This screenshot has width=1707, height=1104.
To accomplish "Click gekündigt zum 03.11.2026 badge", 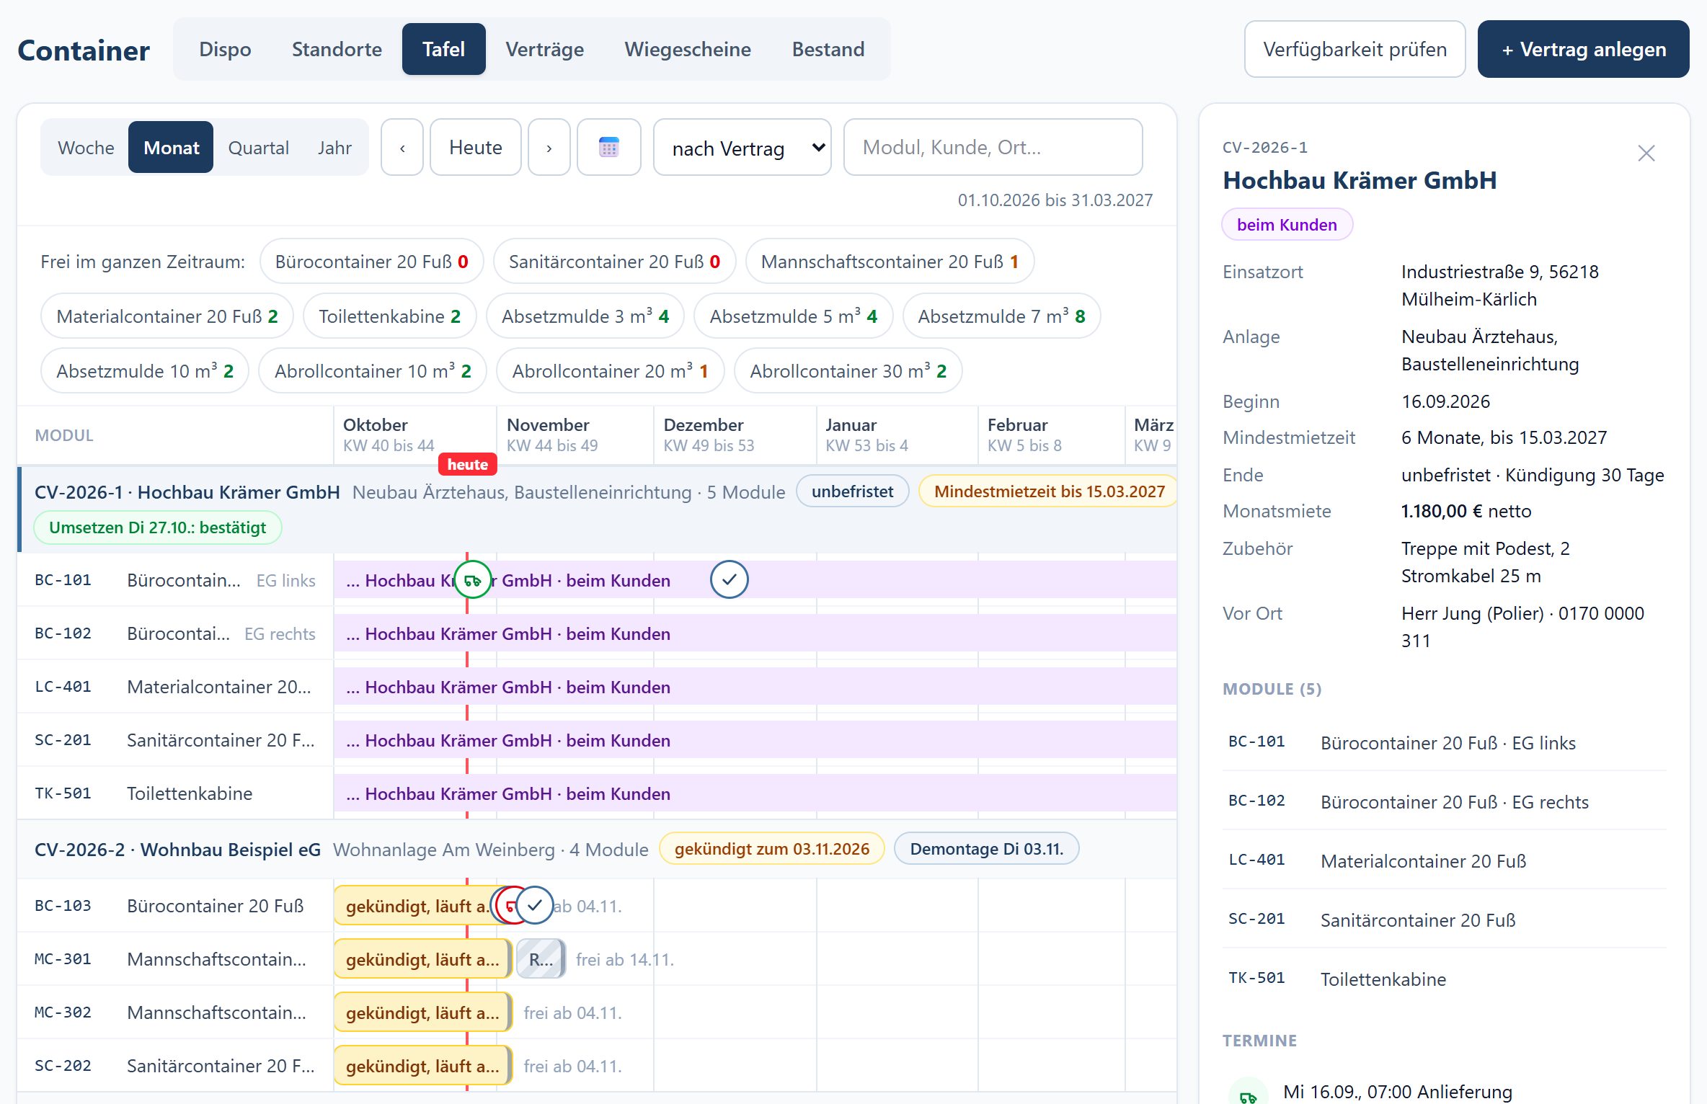I will 772,849.
